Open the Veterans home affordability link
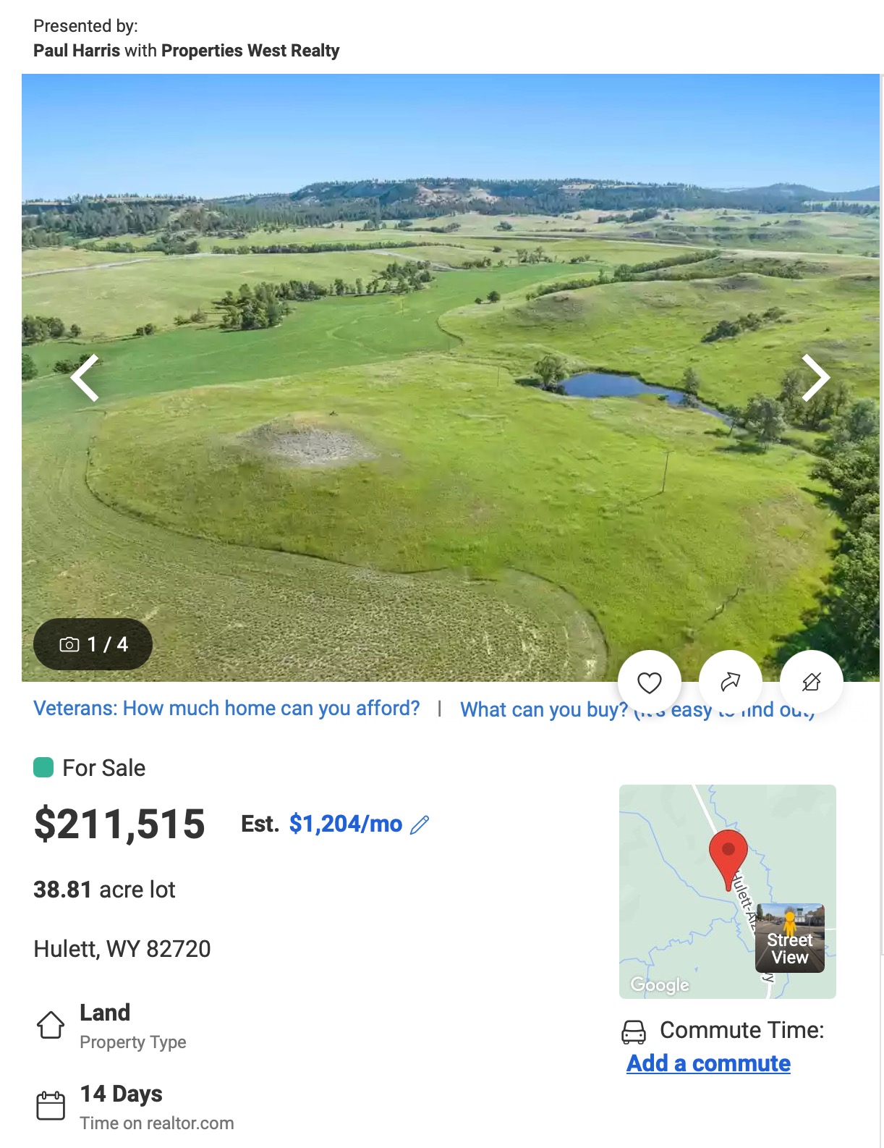Screen dimensions: 884x1148 (226, 708)
